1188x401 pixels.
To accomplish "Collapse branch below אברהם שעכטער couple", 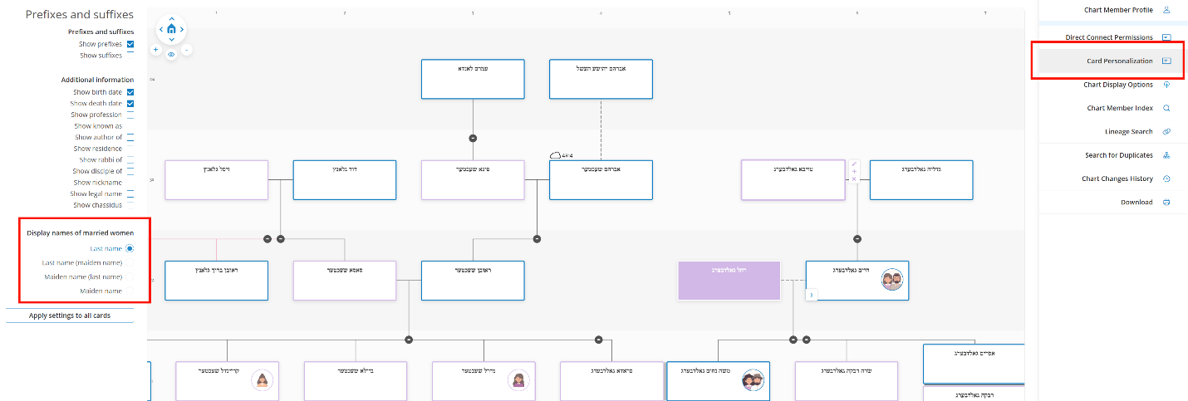I will pyautogui.click(x=537, y=239).
